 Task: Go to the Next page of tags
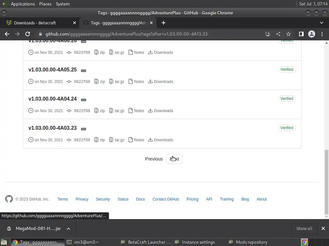174,159
